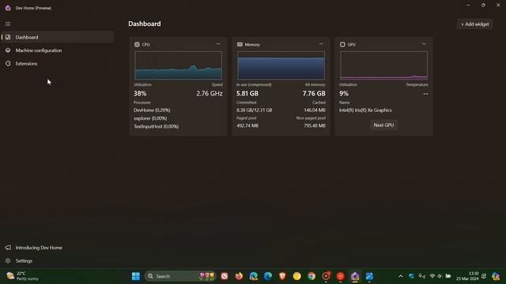
Task: Open the blue Photos-style app on taskbar
Action: tap(369, 276)
